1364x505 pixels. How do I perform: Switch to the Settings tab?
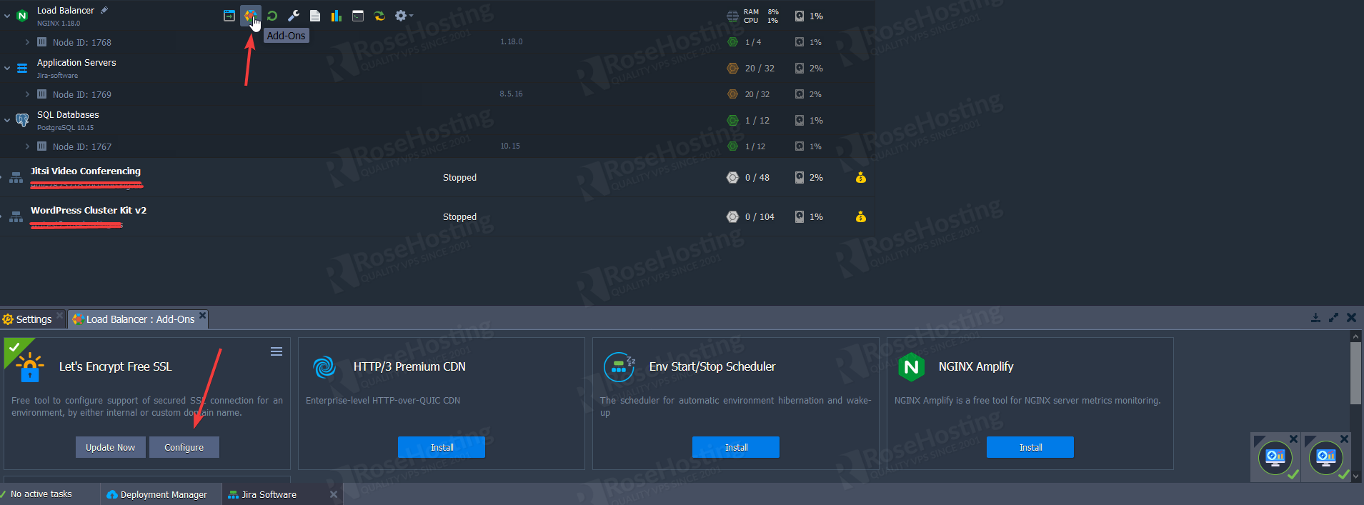pos(28,319)
